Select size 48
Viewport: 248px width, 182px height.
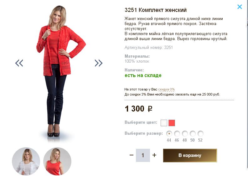pos(185,133)
